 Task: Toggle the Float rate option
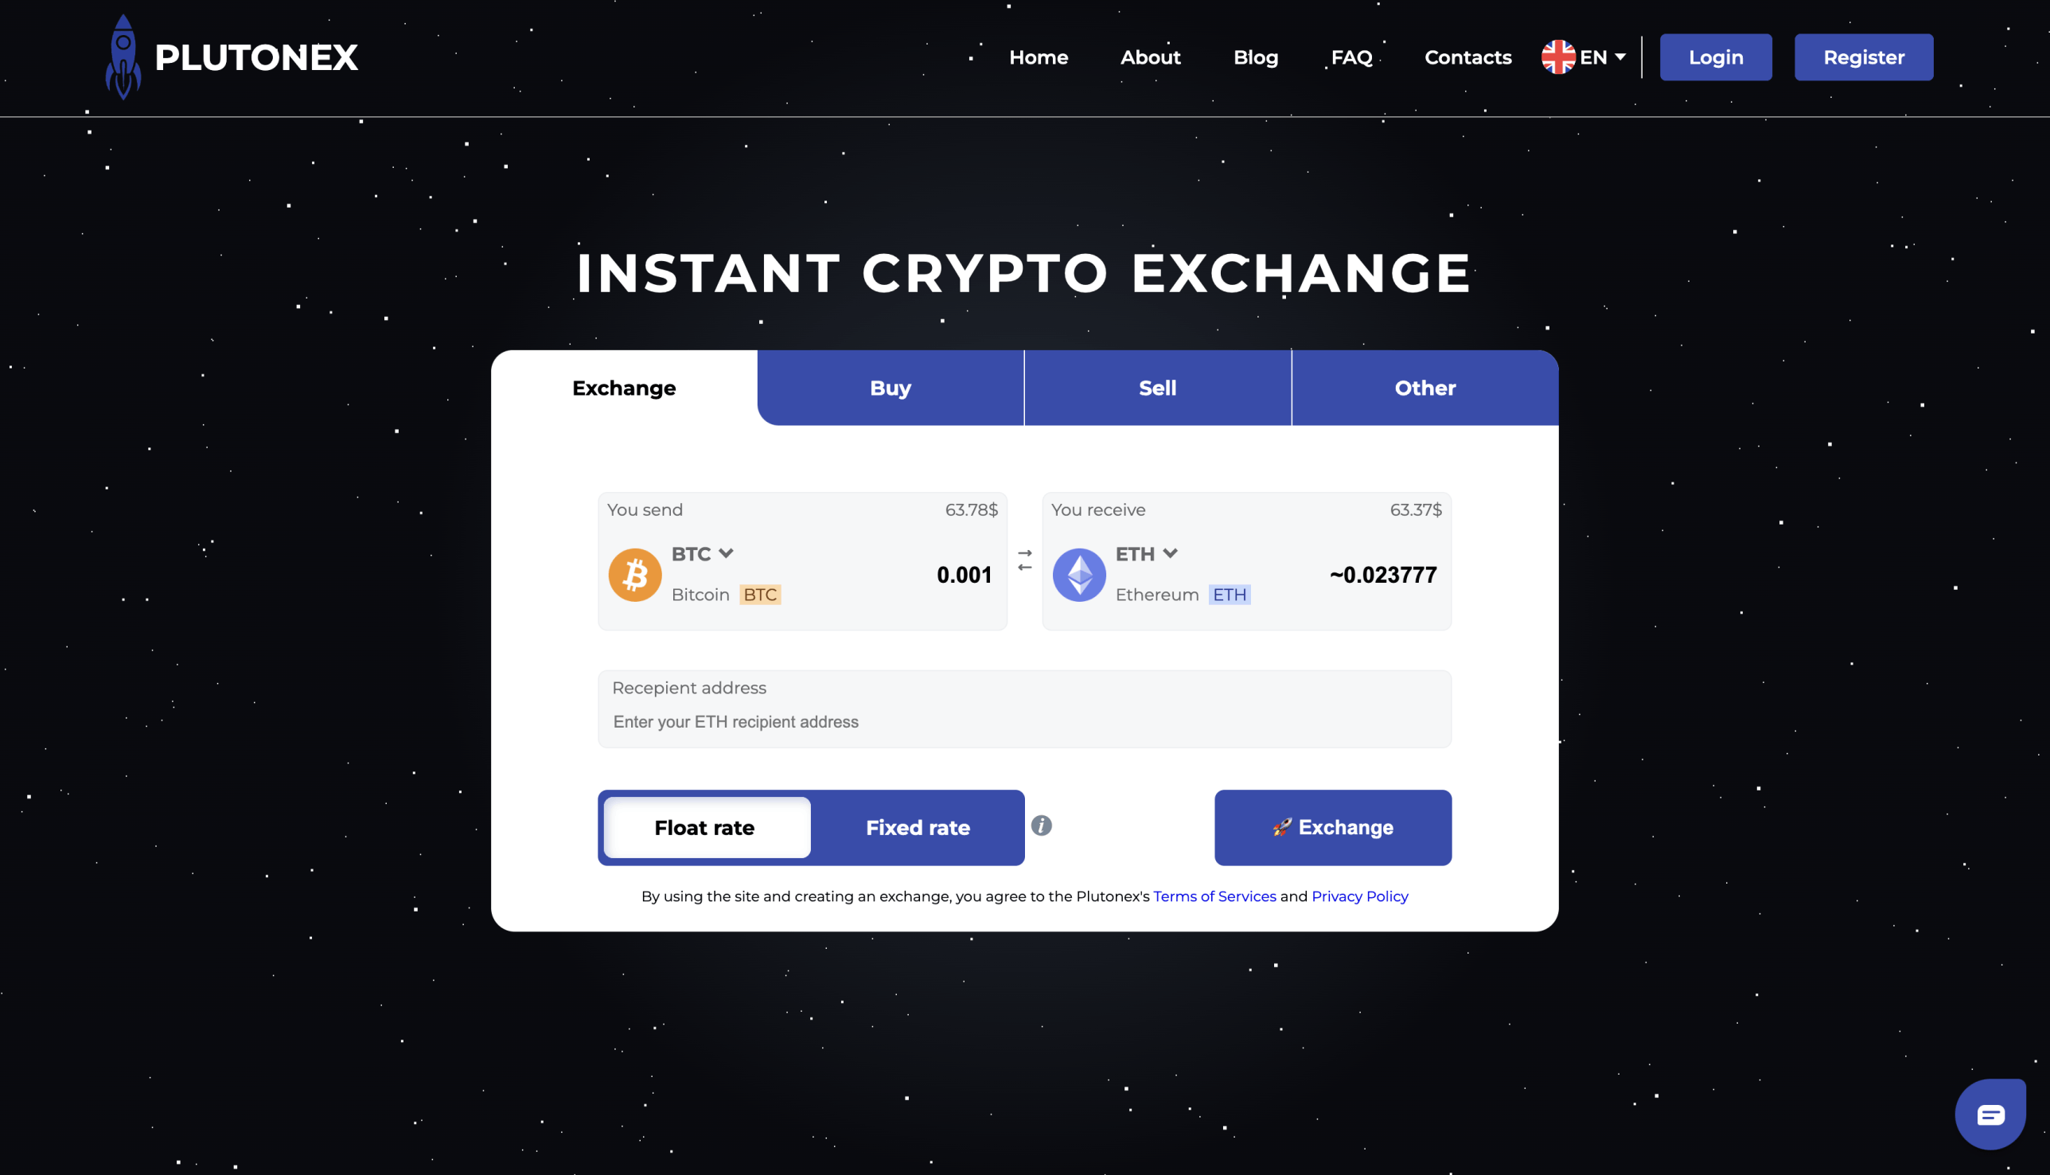(x=704, y=829)
